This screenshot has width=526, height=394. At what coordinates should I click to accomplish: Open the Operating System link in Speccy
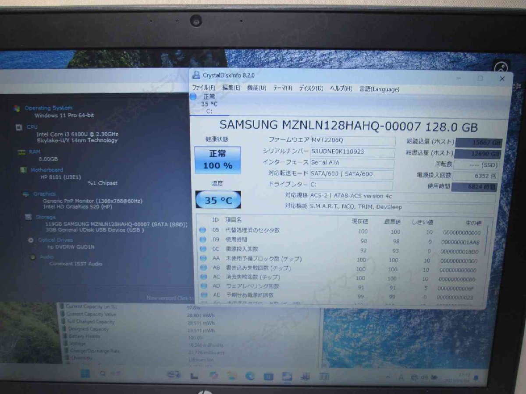point(48,108)
